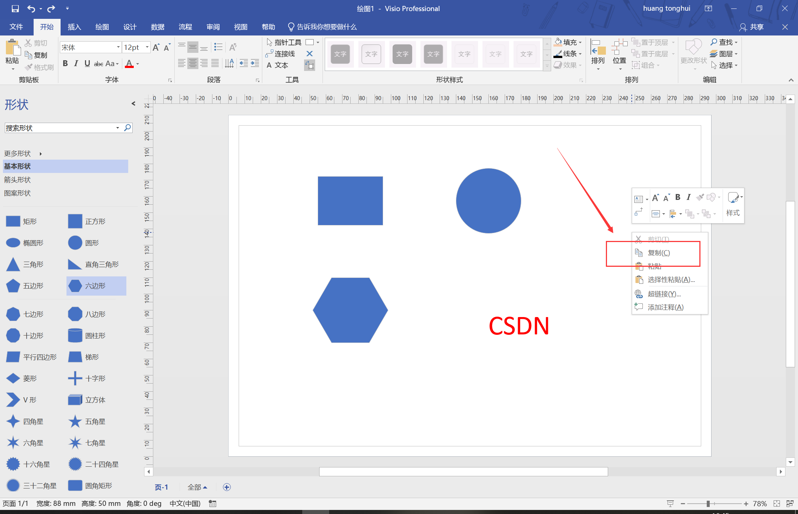Image resolution: width=798 pixels, height=514 pixels.
Task: Expand the Fill dropdown menu
Action: (x=580, y=42)
